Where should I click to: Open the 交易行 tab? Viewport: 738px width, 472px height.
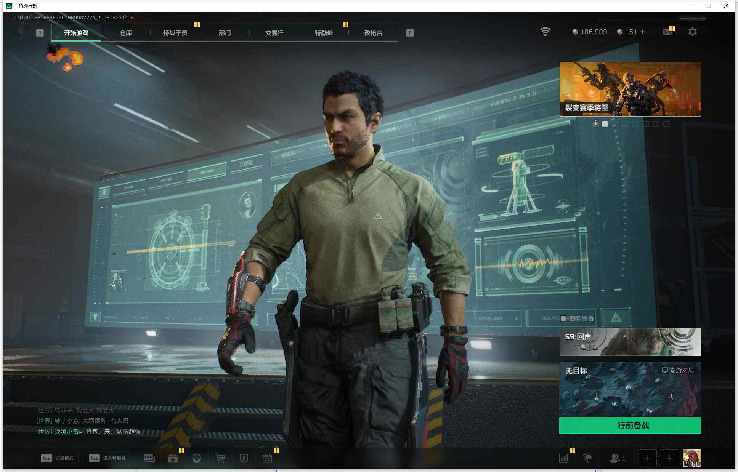pyautogui.click(x=274, y=33)
